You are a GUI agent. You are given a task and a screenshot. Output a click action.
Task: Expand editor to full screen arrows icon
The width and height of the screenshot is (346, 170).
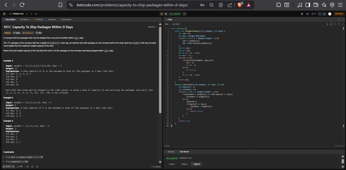pyautogui.click(x=342, y=24)
